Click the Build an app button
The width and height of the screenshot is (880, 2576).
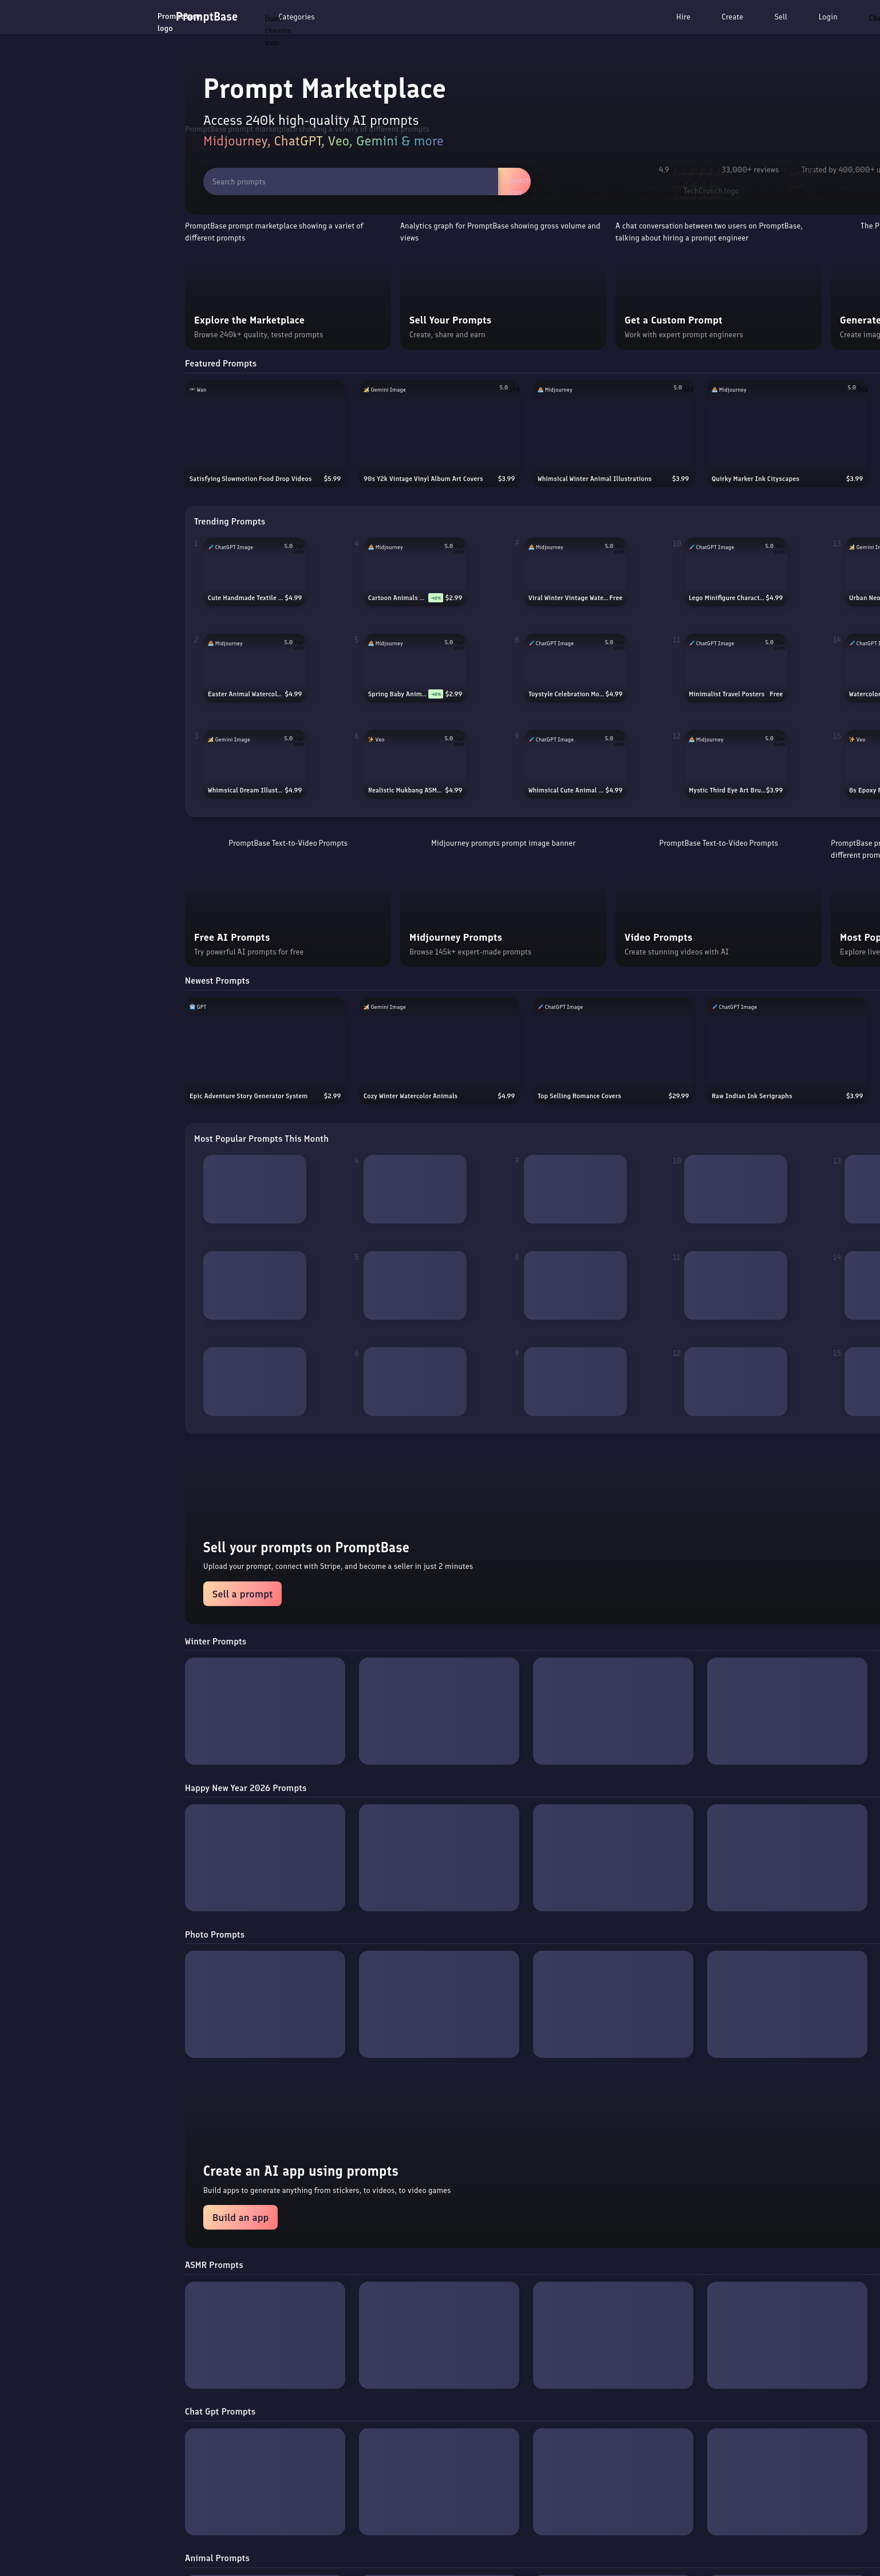pyautogui.click(x=240, y=2217)
